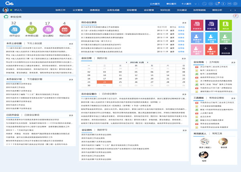This screenshot has height=172, width=241.
Task: Select date 17 in the calendar
Action: click(104, 79)
